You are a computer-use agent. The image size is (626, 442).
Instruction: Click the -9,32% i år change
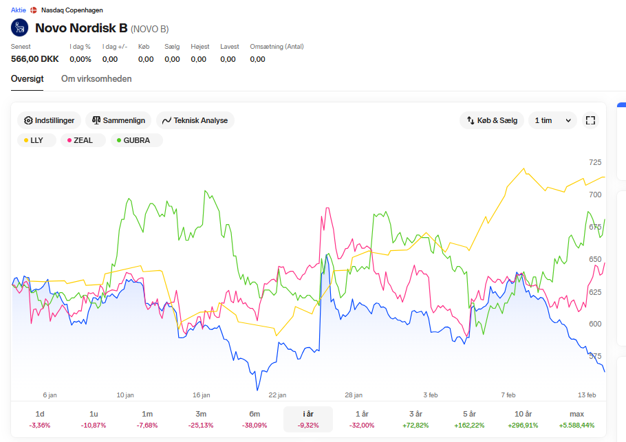click(308, 426)
